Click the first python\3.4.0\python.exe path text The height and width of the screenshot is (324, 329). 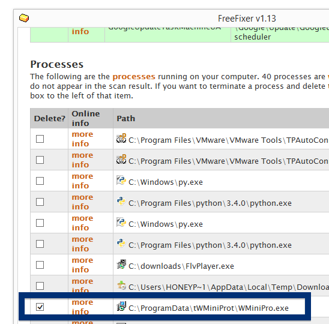(210, 203)
